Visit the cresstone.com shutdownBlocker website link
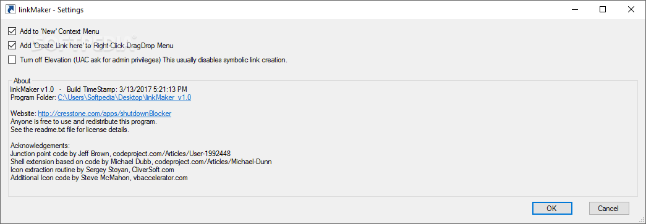This screenshot has height=224, width=646. pyautogui.click(x=104, y=114)
